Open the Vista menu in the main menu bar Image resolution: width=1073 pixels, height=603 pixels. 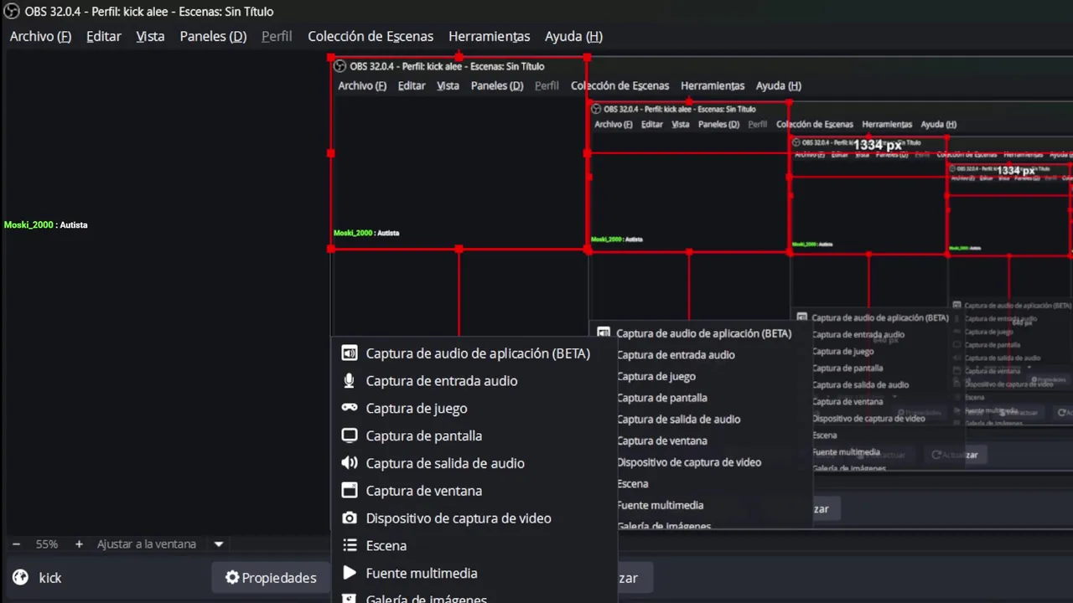[x=150, y=37]
